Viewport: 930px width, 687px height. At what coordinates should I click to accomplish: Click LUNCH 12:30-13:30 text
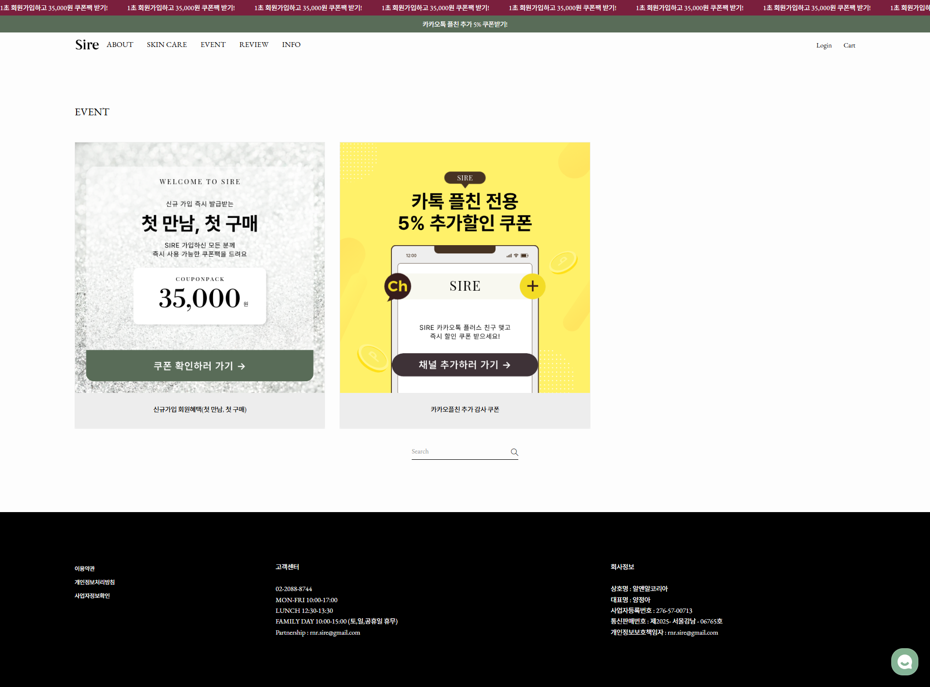click(304, 611)
